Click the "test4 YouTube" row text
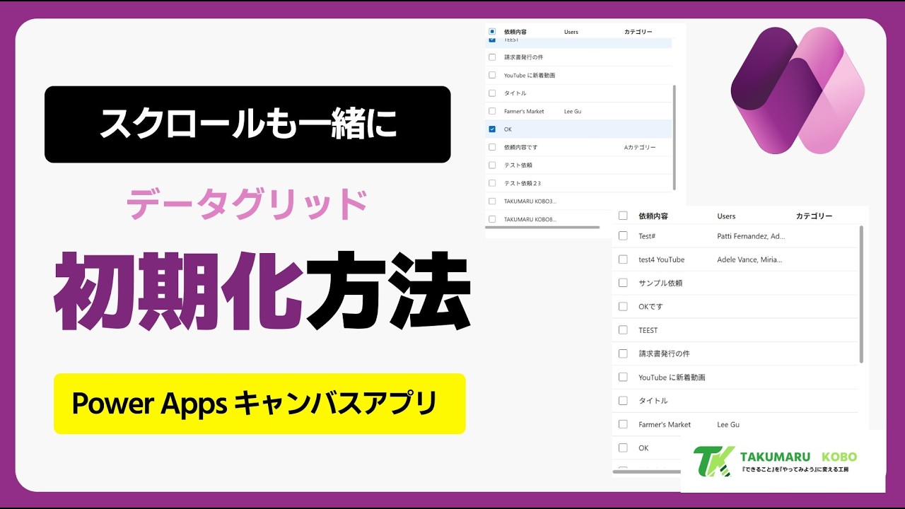The image size is (905, 509). 661,259
